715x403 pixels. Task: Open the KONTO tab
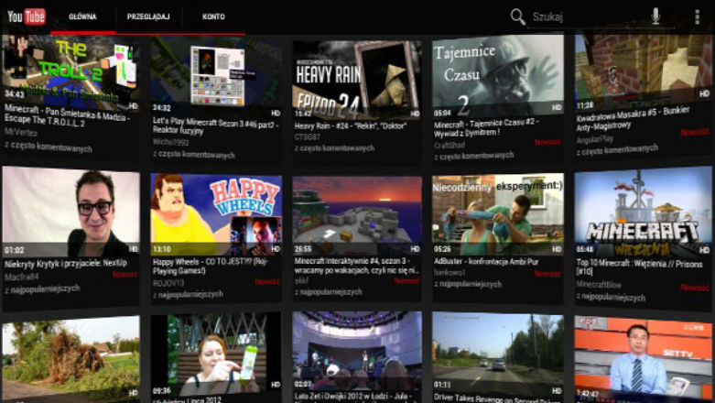point(213,16)
